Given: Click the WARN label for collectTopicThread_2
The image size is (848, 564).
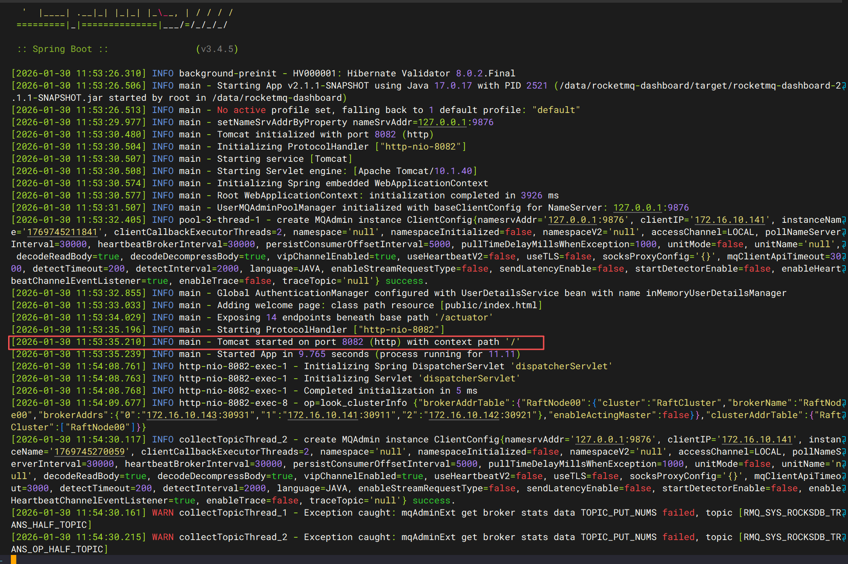Looking at the screenshot, I should 162,537.
